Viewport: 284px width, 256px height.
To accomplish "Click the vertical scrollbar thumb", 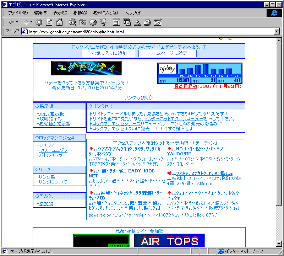I will 279,124.
